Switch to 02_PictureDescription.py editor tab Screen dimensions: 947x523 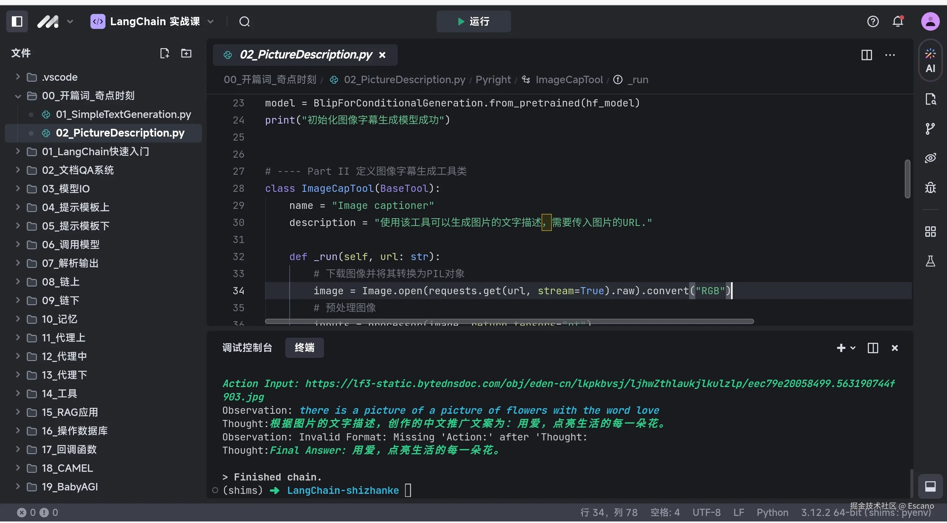(305, 55)
